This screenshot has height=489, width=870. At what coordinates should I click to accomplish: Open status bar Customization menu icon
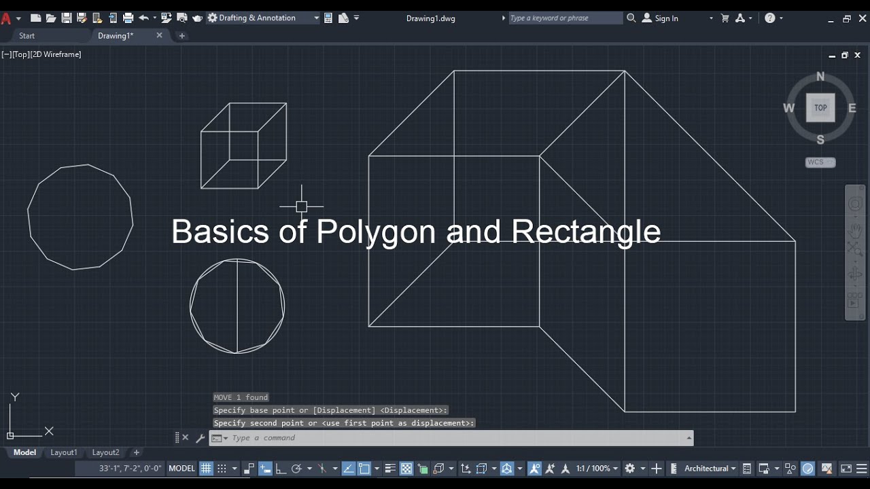(863, 469)
